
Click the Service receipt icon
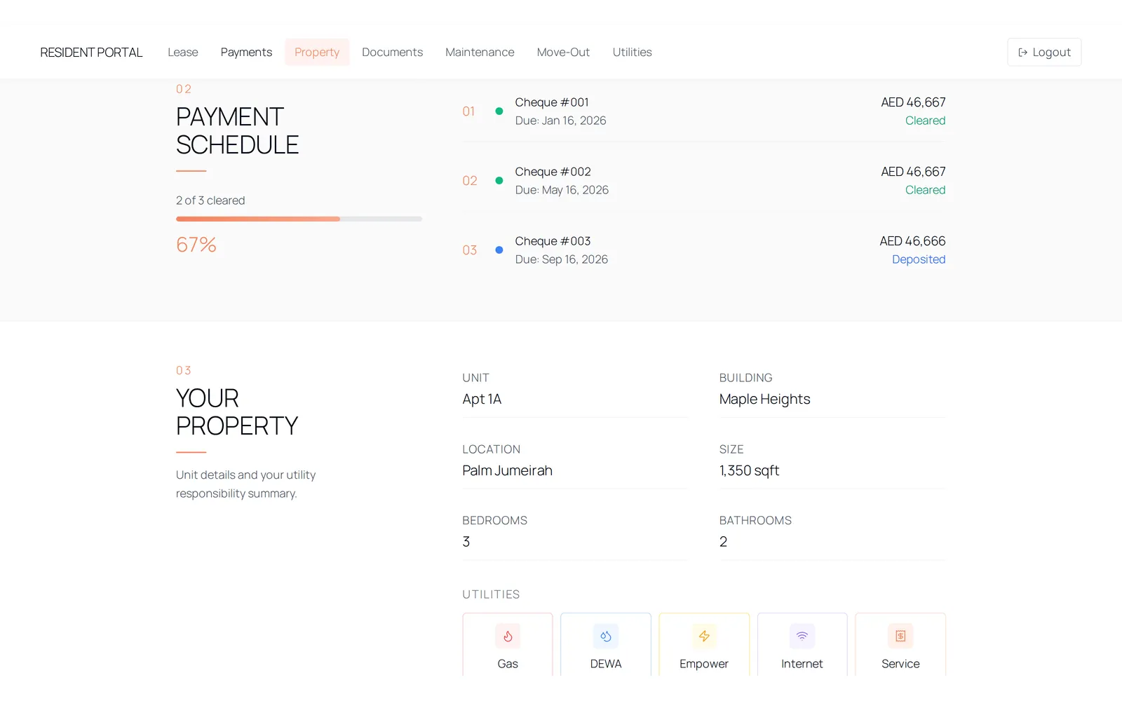900,636
